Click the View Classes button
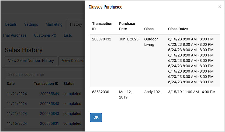225x132 pixels. tap(72, 61)
